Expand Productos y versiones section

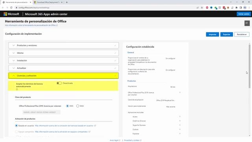click(64, 45)
